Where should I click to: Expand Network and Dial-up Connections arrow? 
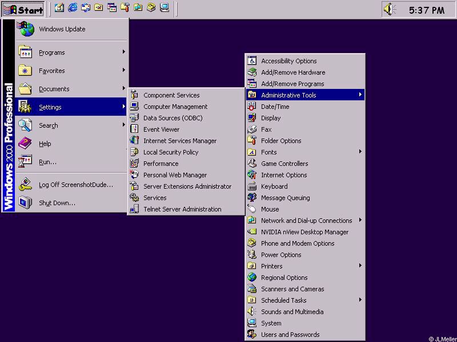[x=360, y=220]
